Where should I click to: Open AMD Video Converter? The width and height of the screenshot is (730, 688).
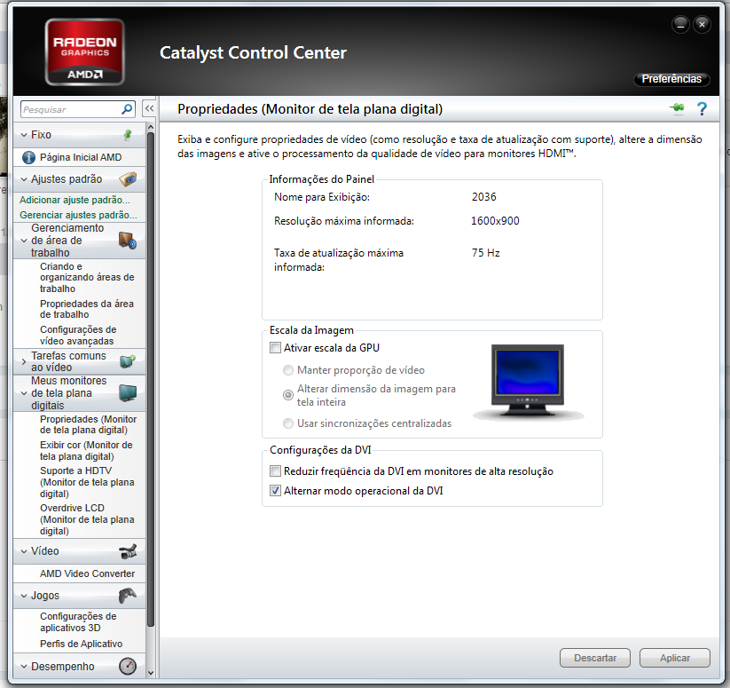(87, 573)
